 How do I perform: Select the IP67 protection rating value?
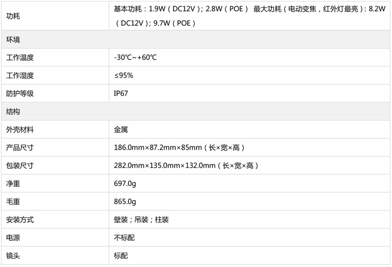[121, 93]
